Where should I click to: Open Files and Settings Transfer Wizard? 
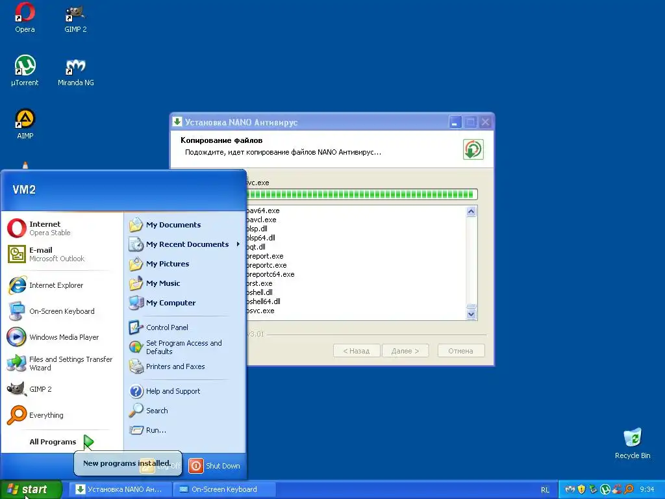pos(62,363)
